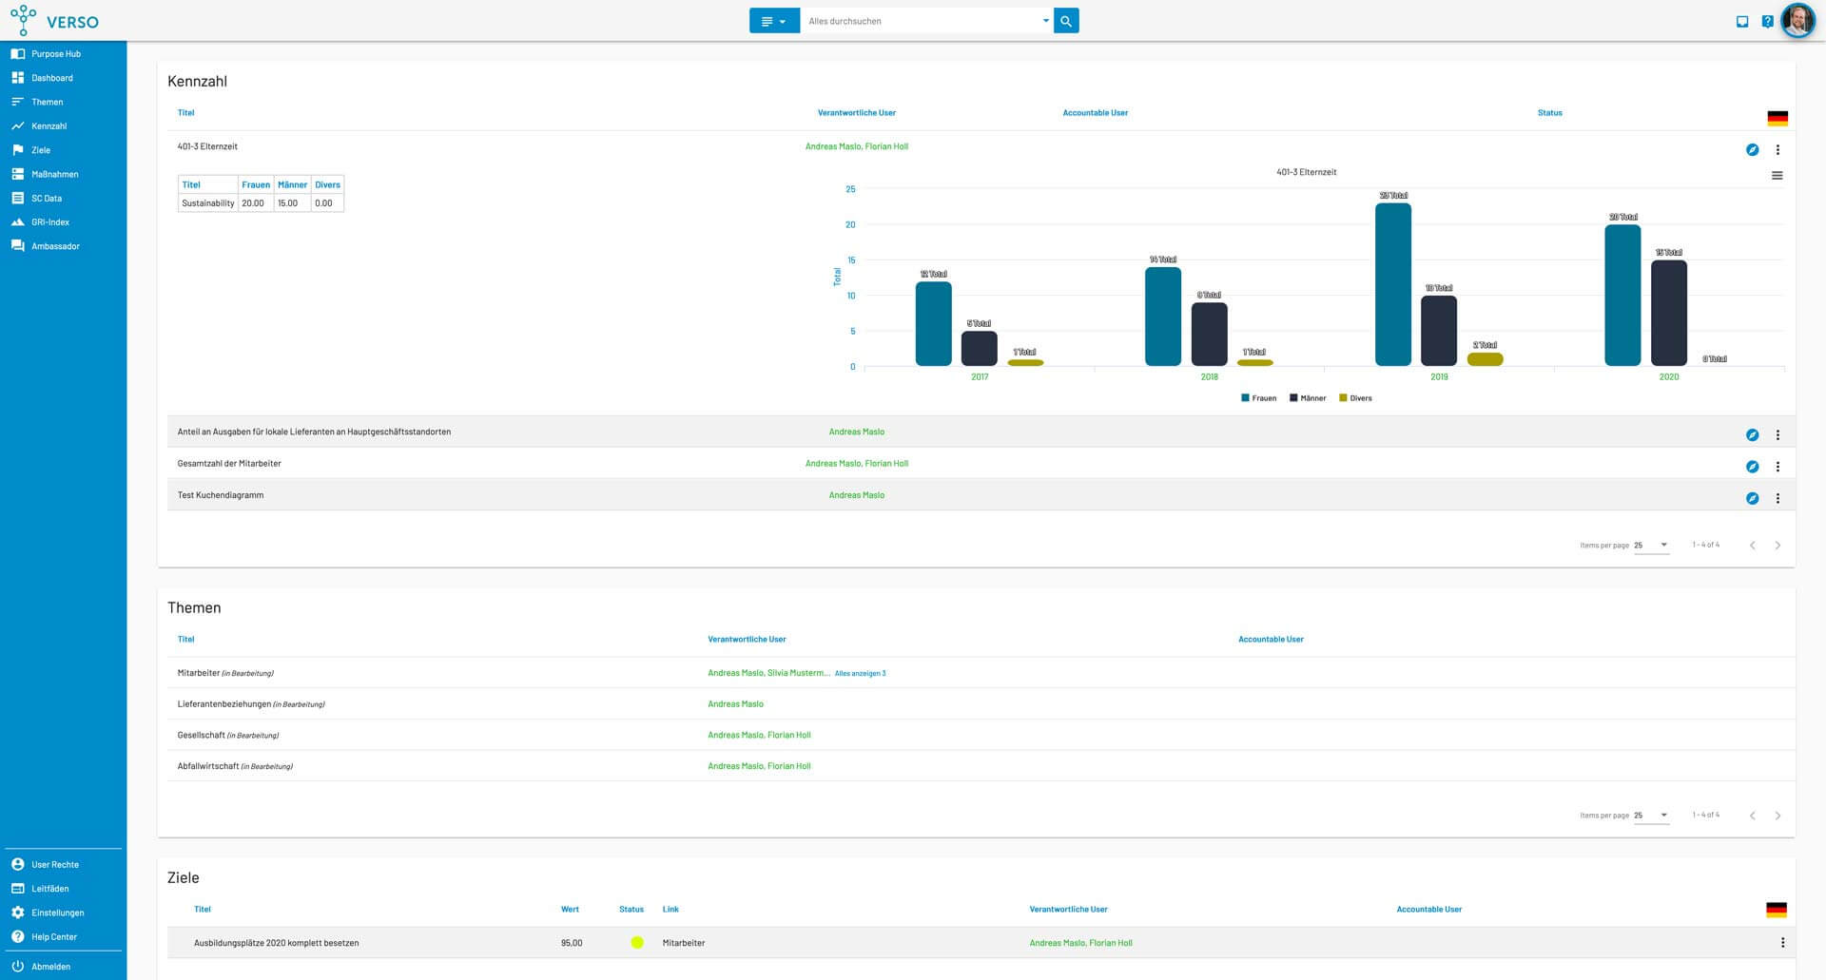Viewport: 1826px width, 980px height.
Task: Expand the search filter type dropdown
Action: [x=774, y=21]
